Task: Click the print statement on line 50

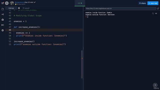Action: coord(41,36)
